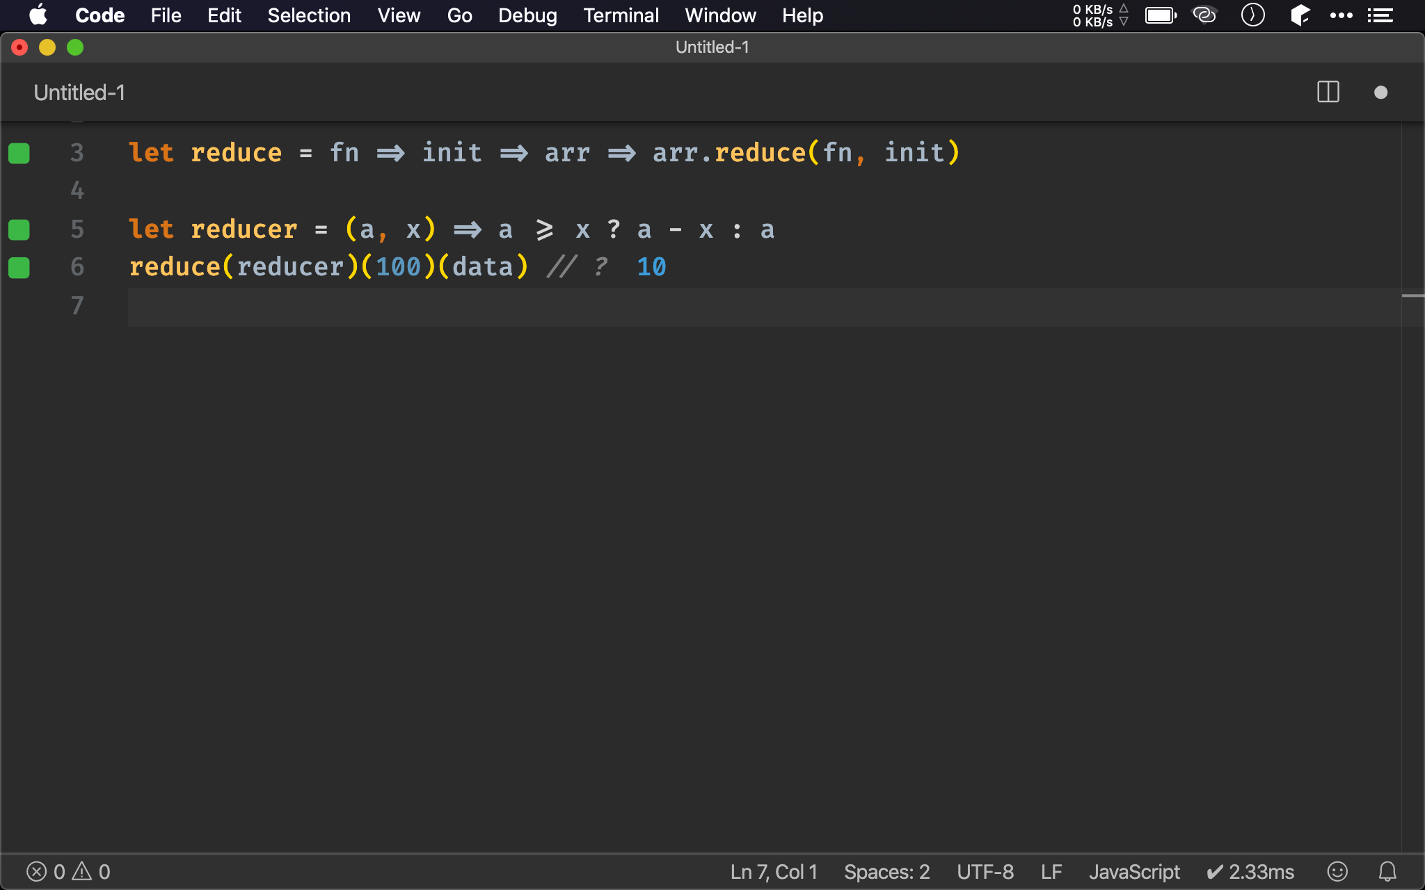Select the Untitled-1 editor tab
This screenshot has width=1425, height=890.
tap(79, 92)
